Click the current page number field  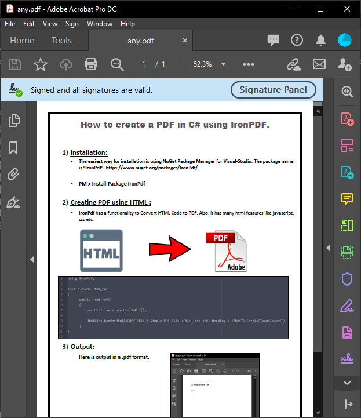click(x=143, y=64)
